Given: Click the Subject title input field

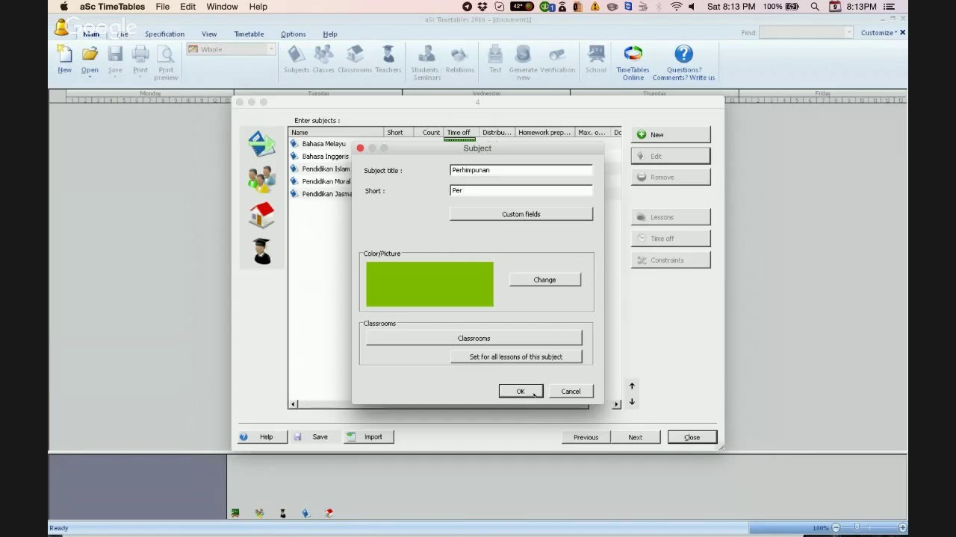Looking at the screenshot, I should click(521, 170).
